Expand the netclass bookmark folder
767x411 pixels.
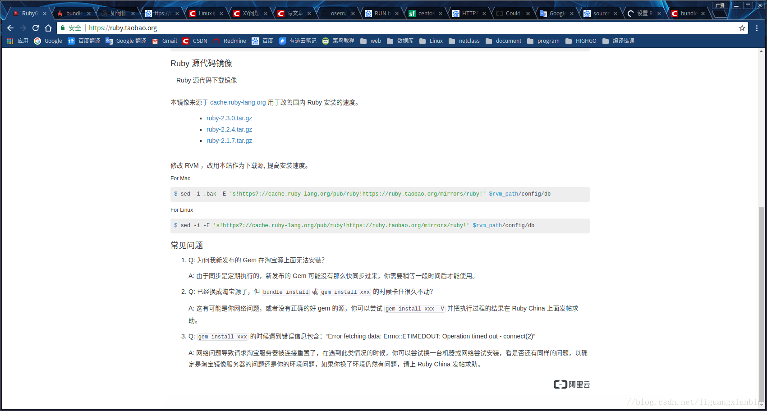click(x=464, y=41)
